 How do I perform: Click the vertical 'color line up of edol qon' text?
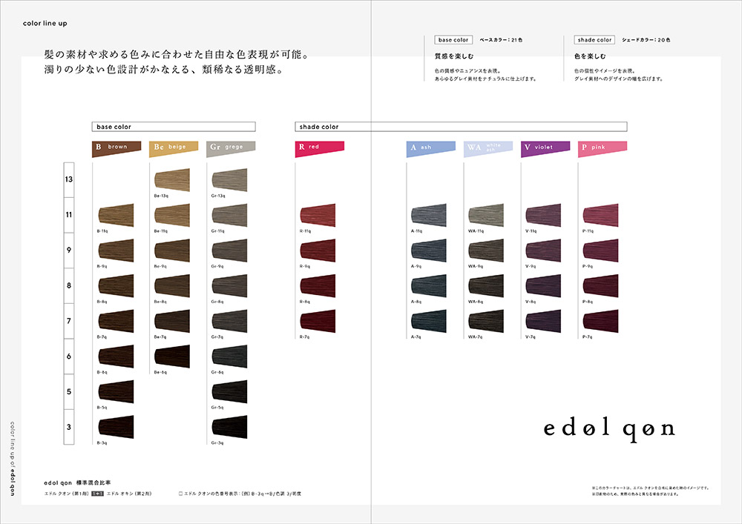pos(13,459)
